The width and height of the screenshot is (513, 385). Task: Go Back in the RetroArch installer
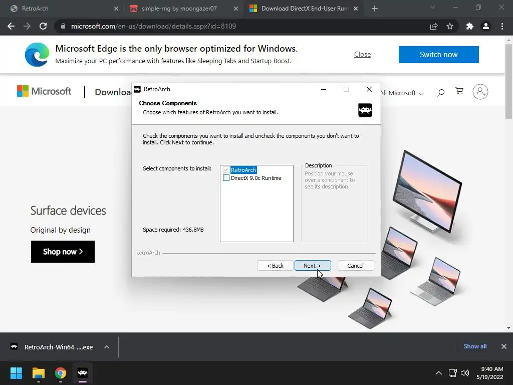(275, 266)
